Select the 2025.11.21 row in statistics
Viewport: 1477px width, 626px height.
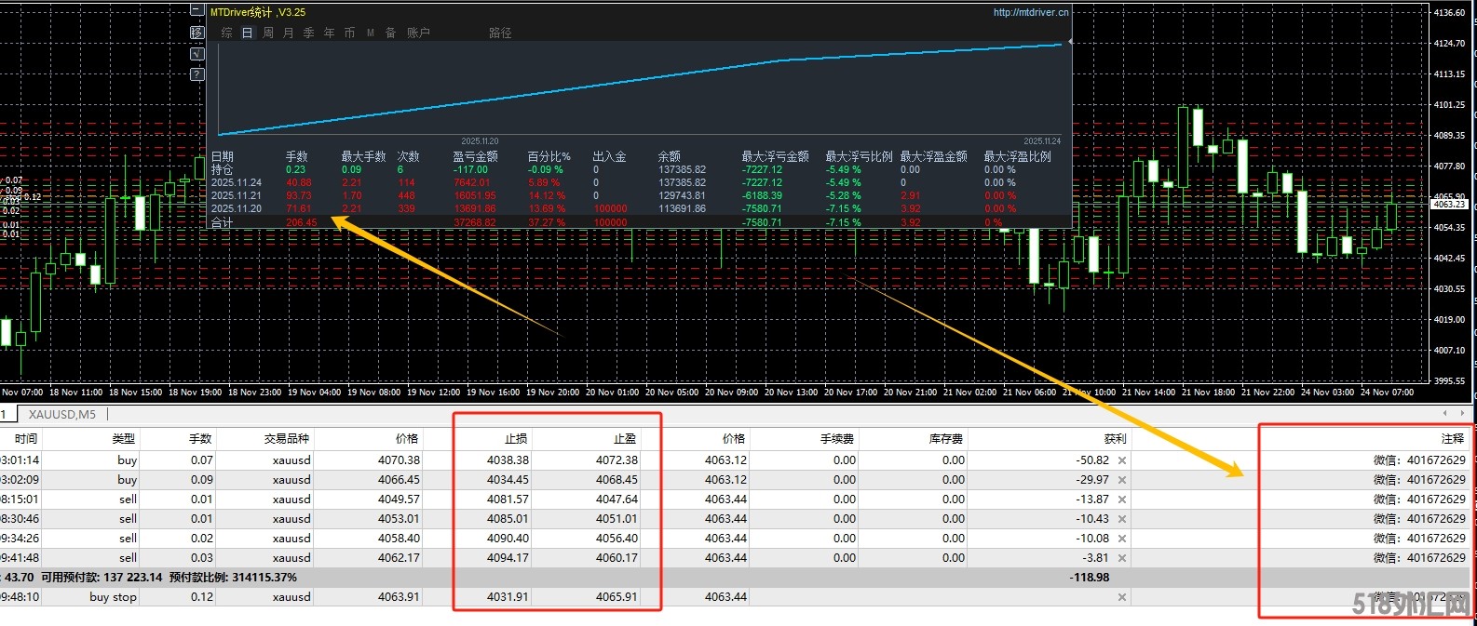click(x=236, y=195)
